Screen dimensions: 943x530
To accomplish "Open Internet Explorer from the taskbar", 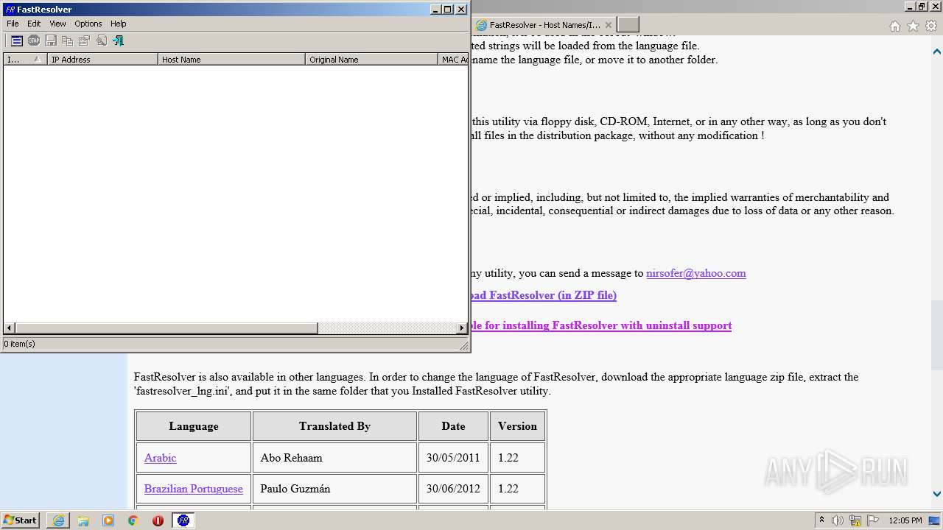I will point(58,520).
